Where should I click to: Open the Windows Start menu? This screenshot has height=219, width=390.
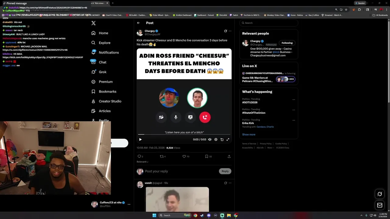[x=154, y=215]
